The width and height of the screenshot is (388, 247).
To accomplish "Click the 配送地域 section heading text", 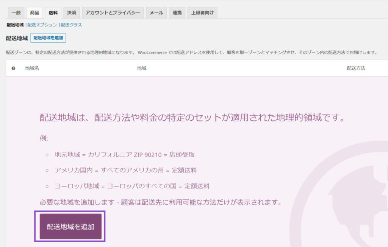I will pyautogui.click(x=17, y=38).
